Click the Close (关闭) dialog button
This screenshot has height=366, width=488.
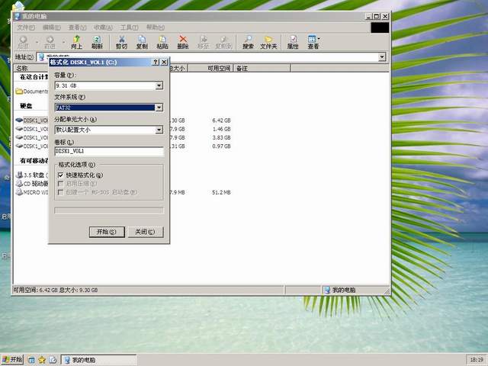tap(145, 232)
